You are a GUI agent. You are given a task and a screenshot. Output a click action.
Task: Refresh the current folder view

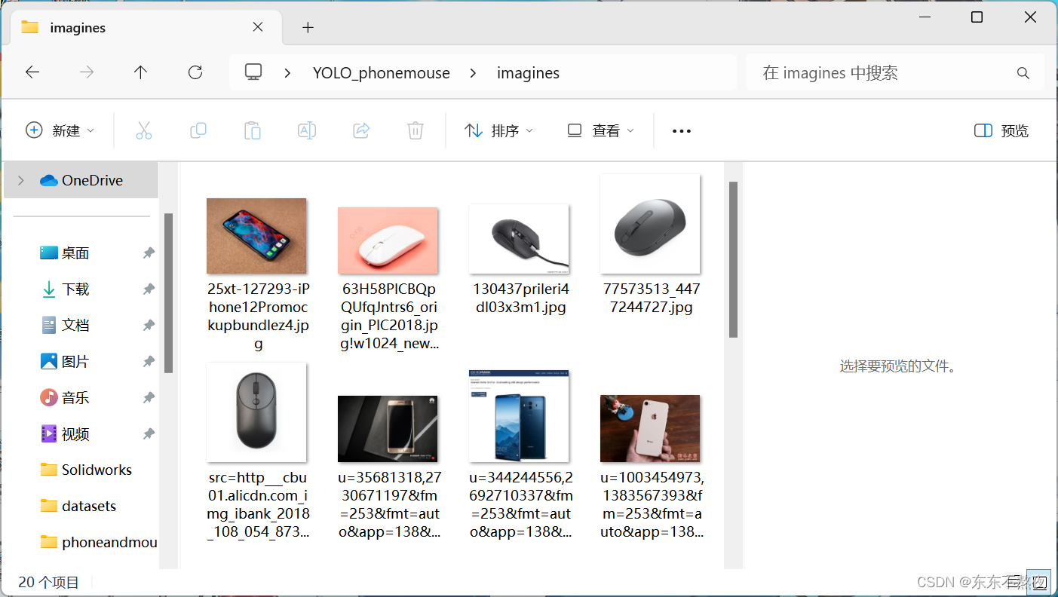pyautogui.click(x=195, y=72)
